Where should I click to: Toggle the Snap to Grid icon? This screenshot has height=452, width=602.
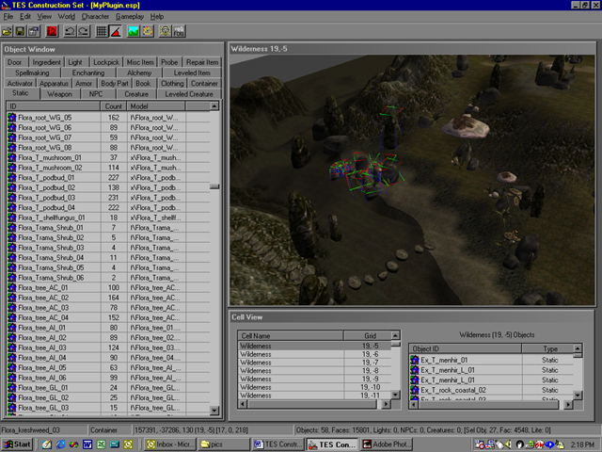coord(102,31)
